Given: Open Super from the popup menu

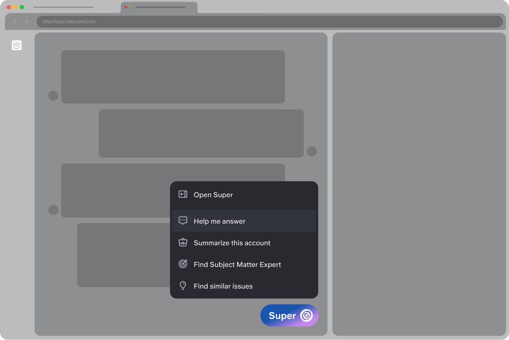Looking at the screenshot, I should click(244, 195).
